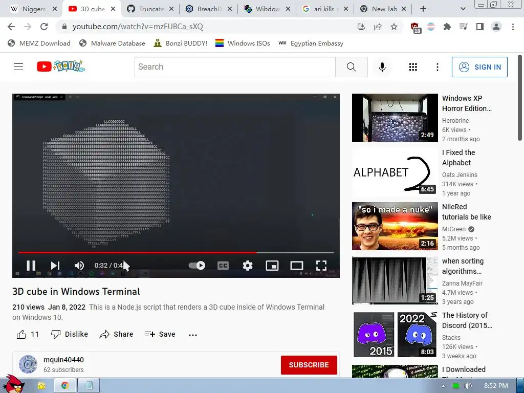The height and width of the screenshot is (393, 524).
Task: Mute the video volume speaker
Action: click(x=79, y=266)
